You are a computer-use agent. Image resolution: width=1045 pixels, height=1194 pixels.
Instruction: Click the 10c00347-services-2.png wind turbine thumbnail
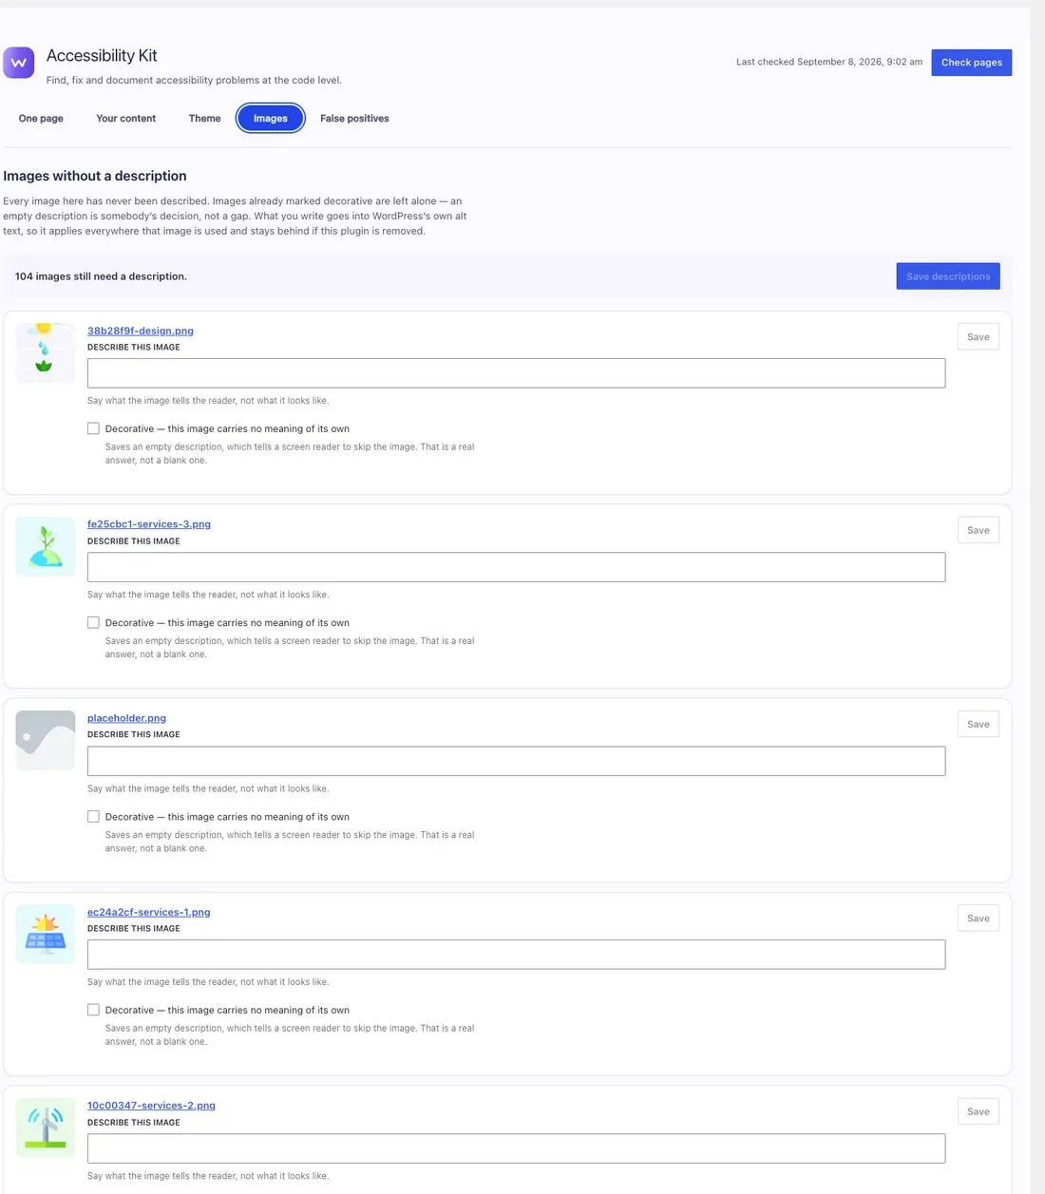(46, 1128)
